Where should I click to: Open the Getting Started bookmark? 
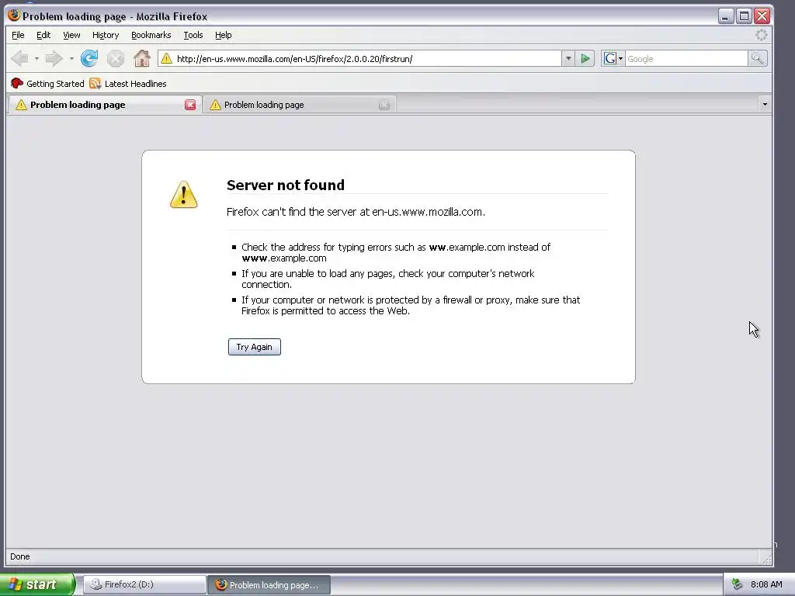point(47,84)
